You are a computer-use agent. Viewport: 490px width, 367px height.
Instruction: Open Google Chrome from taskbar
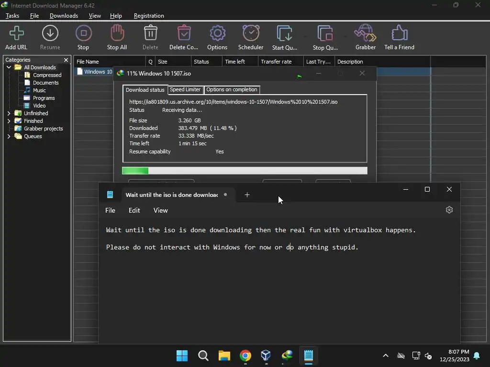tap(245, 356)
